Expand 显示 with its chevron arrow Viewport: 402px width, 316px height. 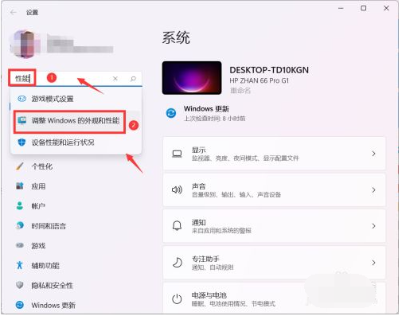coord(373,154)
